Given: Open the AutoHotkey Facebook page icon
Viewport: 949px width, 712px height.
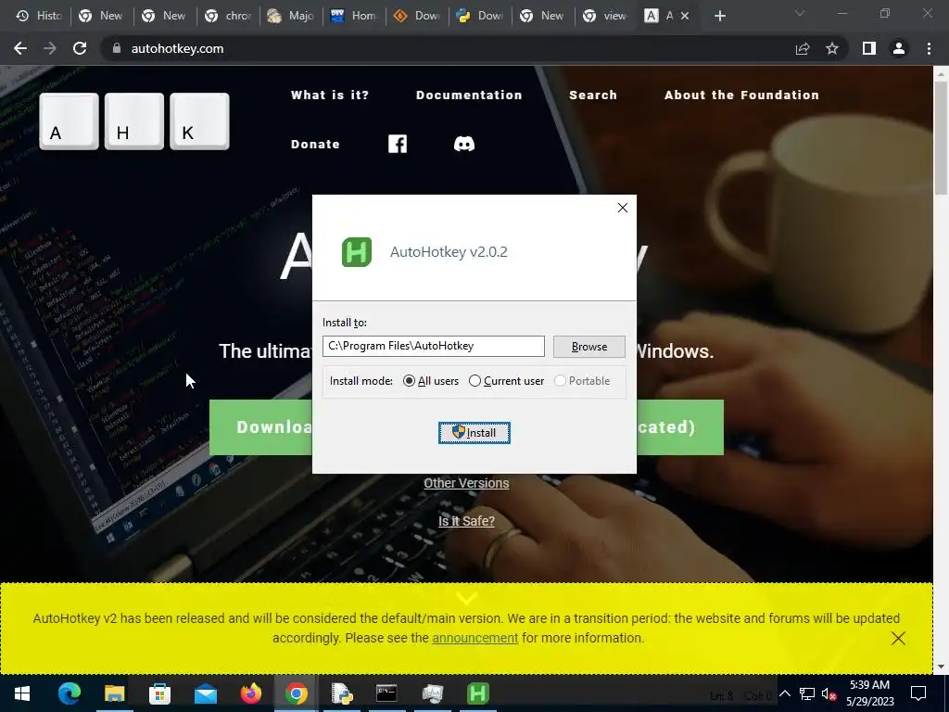Looking at the screenshot, I should pos(398,144).
